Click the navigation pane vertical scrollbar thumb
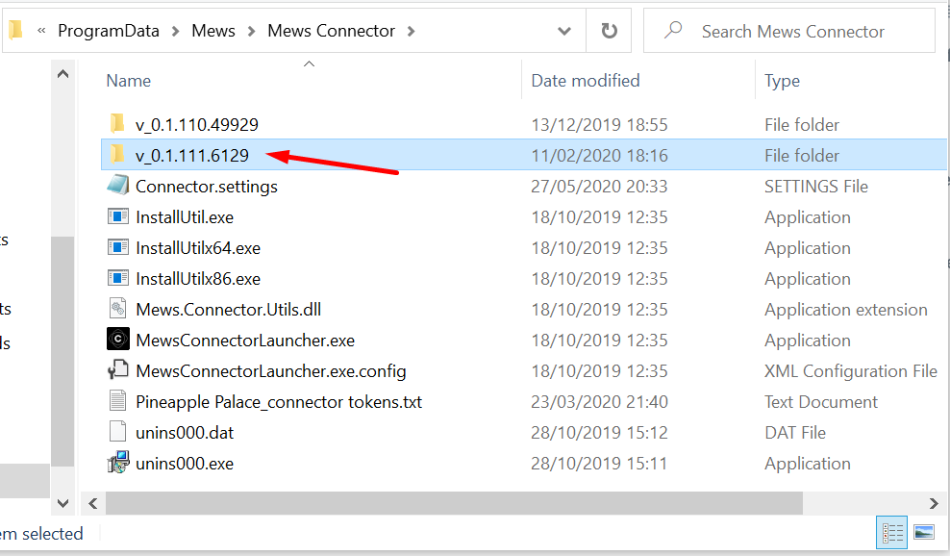The width and height of the screenshot is (950, 556). coord(62,352)
